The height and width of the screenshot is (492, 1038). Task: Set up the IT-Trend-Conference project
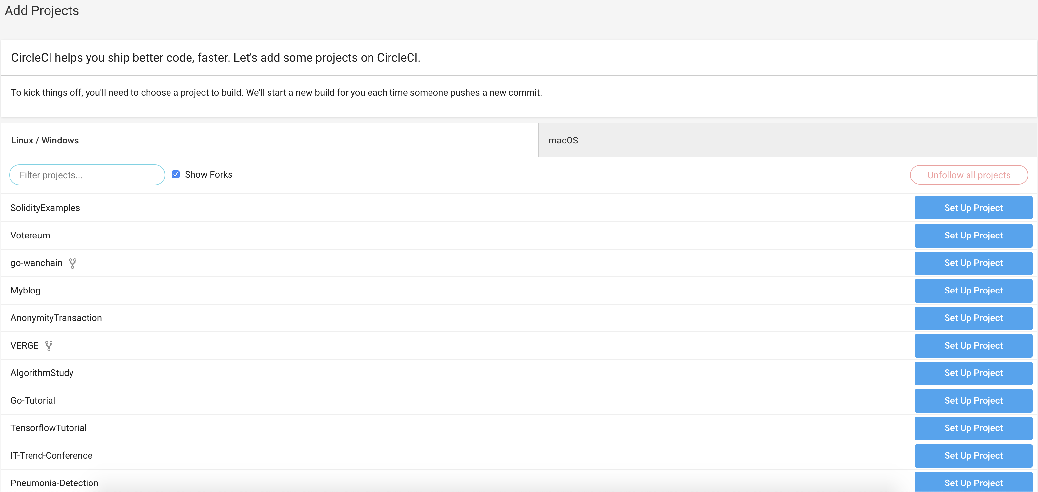[973, 455]
